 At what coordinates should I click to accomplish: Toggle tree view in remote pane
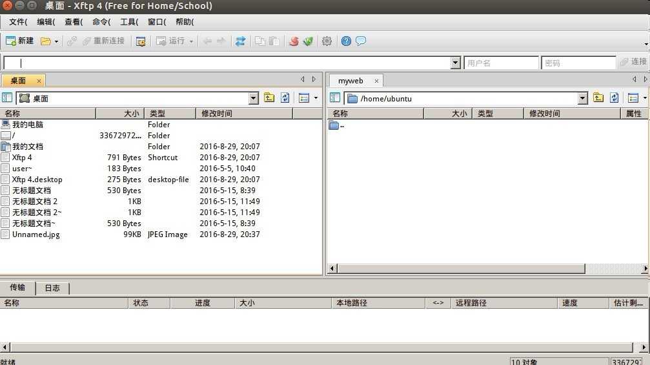335,98
